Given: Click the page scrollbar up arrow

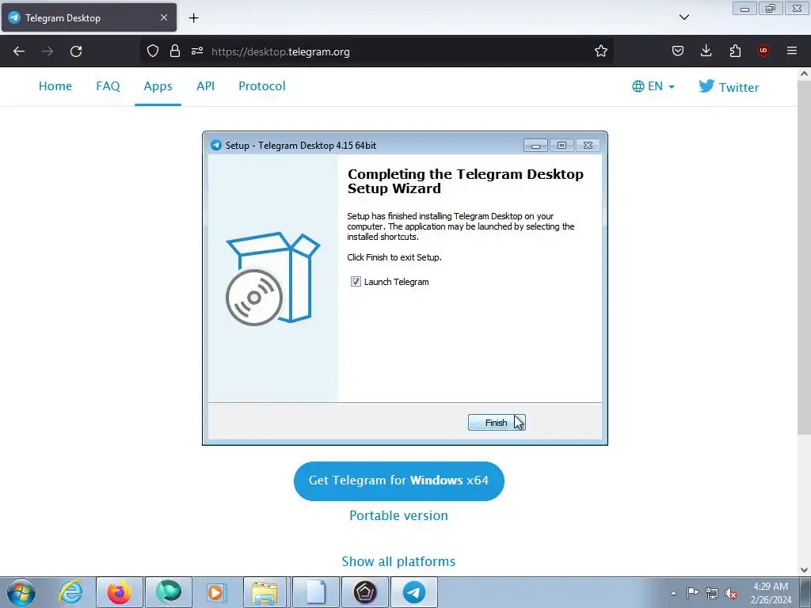Looking at the screenshot, I should [x=804, y=74].
